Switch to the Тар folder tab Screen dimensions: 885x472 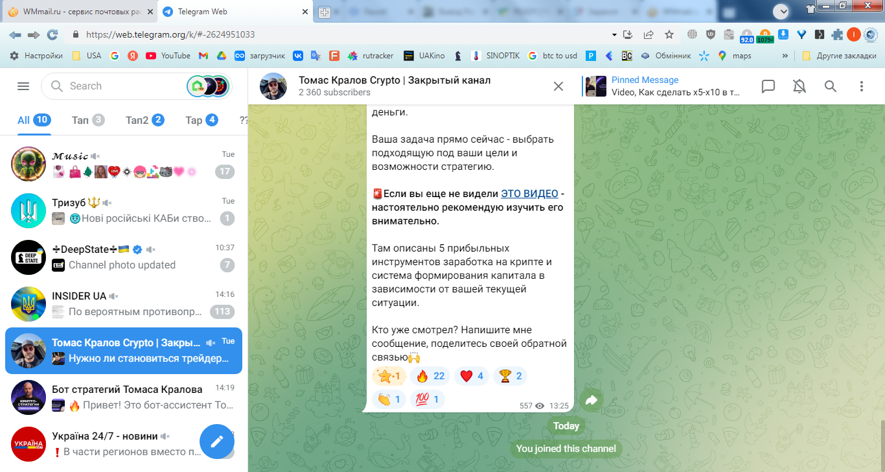coord(201,120)
